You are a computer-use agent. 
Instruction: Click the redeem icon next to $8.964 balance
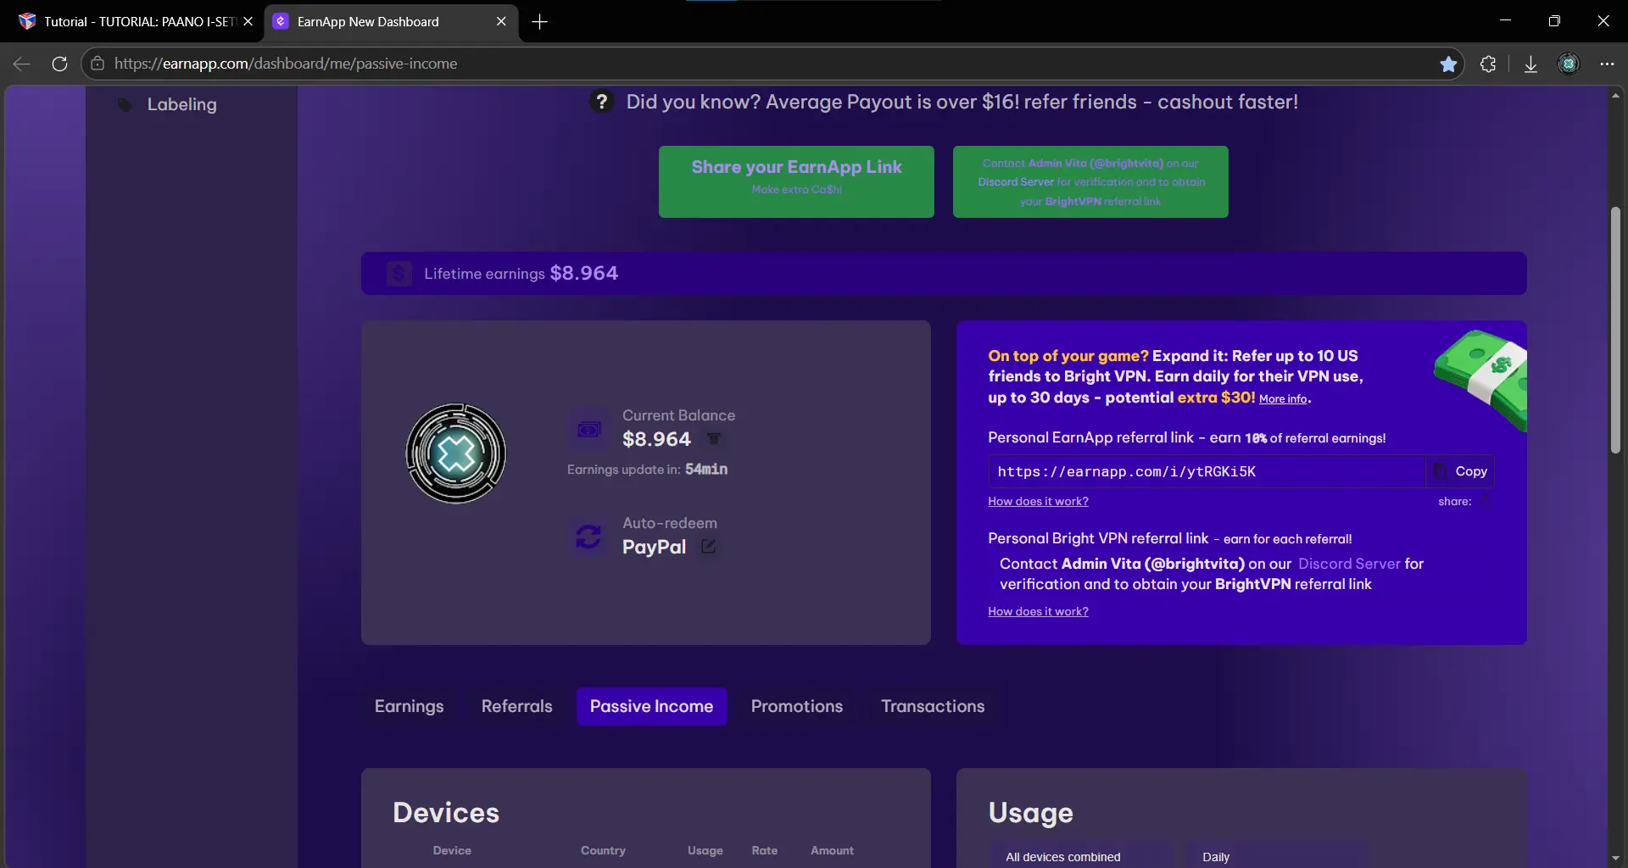pos(714,439)
